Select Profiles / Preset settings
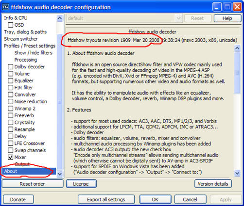Screen dimensions: 244x206 pos(30,46)
